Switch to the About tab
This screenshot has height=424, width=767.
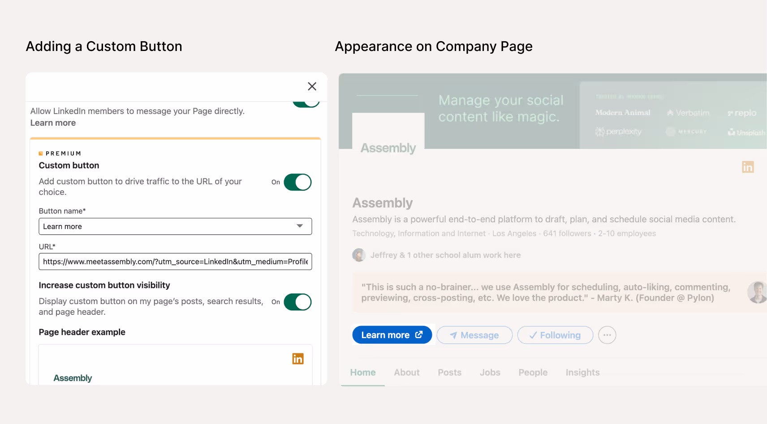[x=407, y=373]
